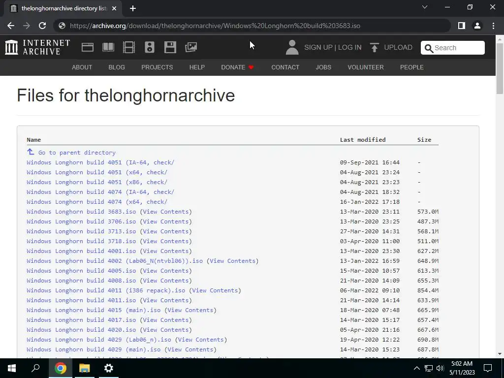
Task: View Contents of build 3718.iso
Action: (x=165, y=241)
